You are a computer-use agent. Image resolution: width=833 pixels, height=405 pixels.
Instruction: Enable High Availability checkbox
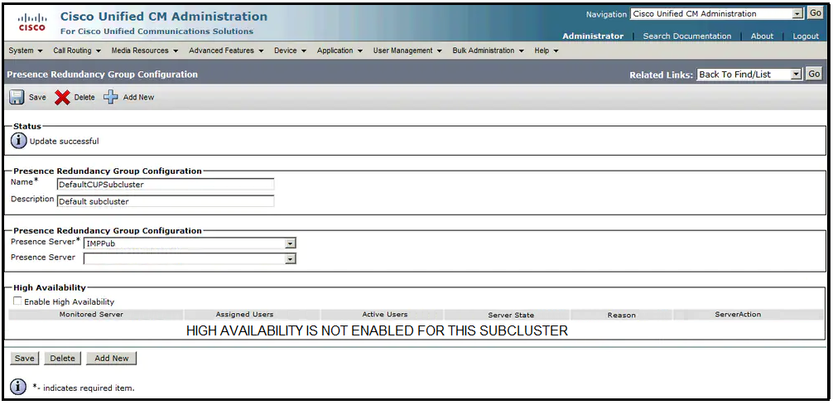17,302
